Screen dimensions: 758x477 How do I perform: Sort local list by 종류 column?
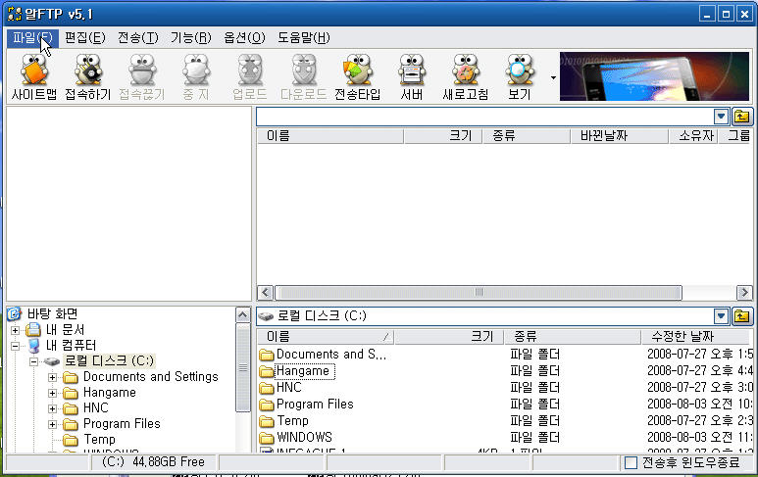coord(573,337)
